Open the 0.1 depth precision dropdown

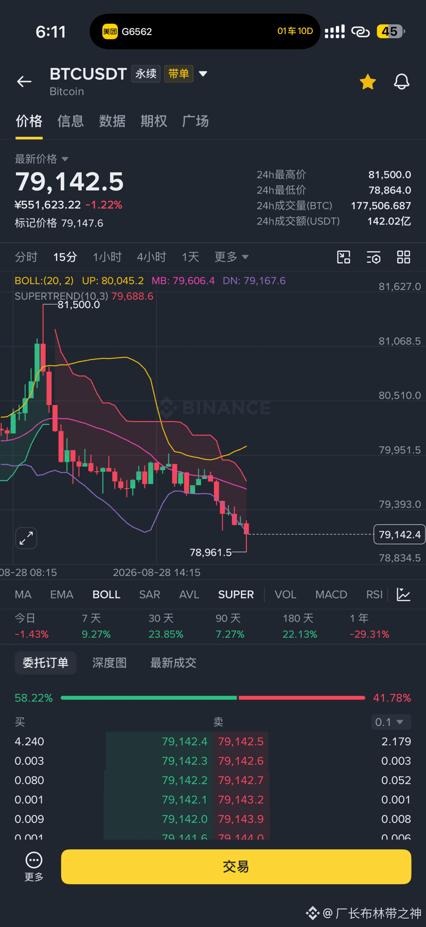tap(391, 722)
